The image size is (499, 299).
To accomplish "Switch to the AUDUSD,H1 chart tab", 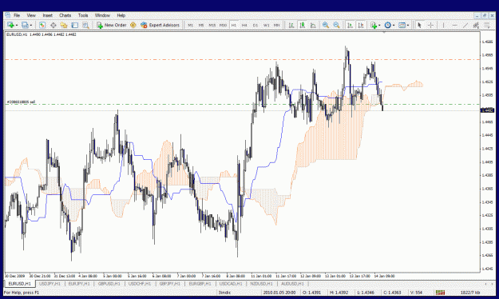I will click(292, 284).
